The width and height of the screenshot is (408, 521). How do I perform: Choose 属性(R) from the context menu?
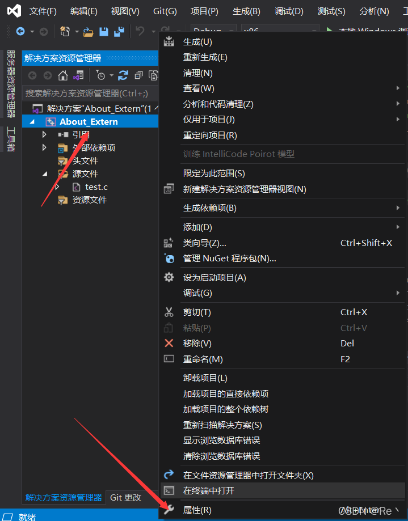(283, 510)
